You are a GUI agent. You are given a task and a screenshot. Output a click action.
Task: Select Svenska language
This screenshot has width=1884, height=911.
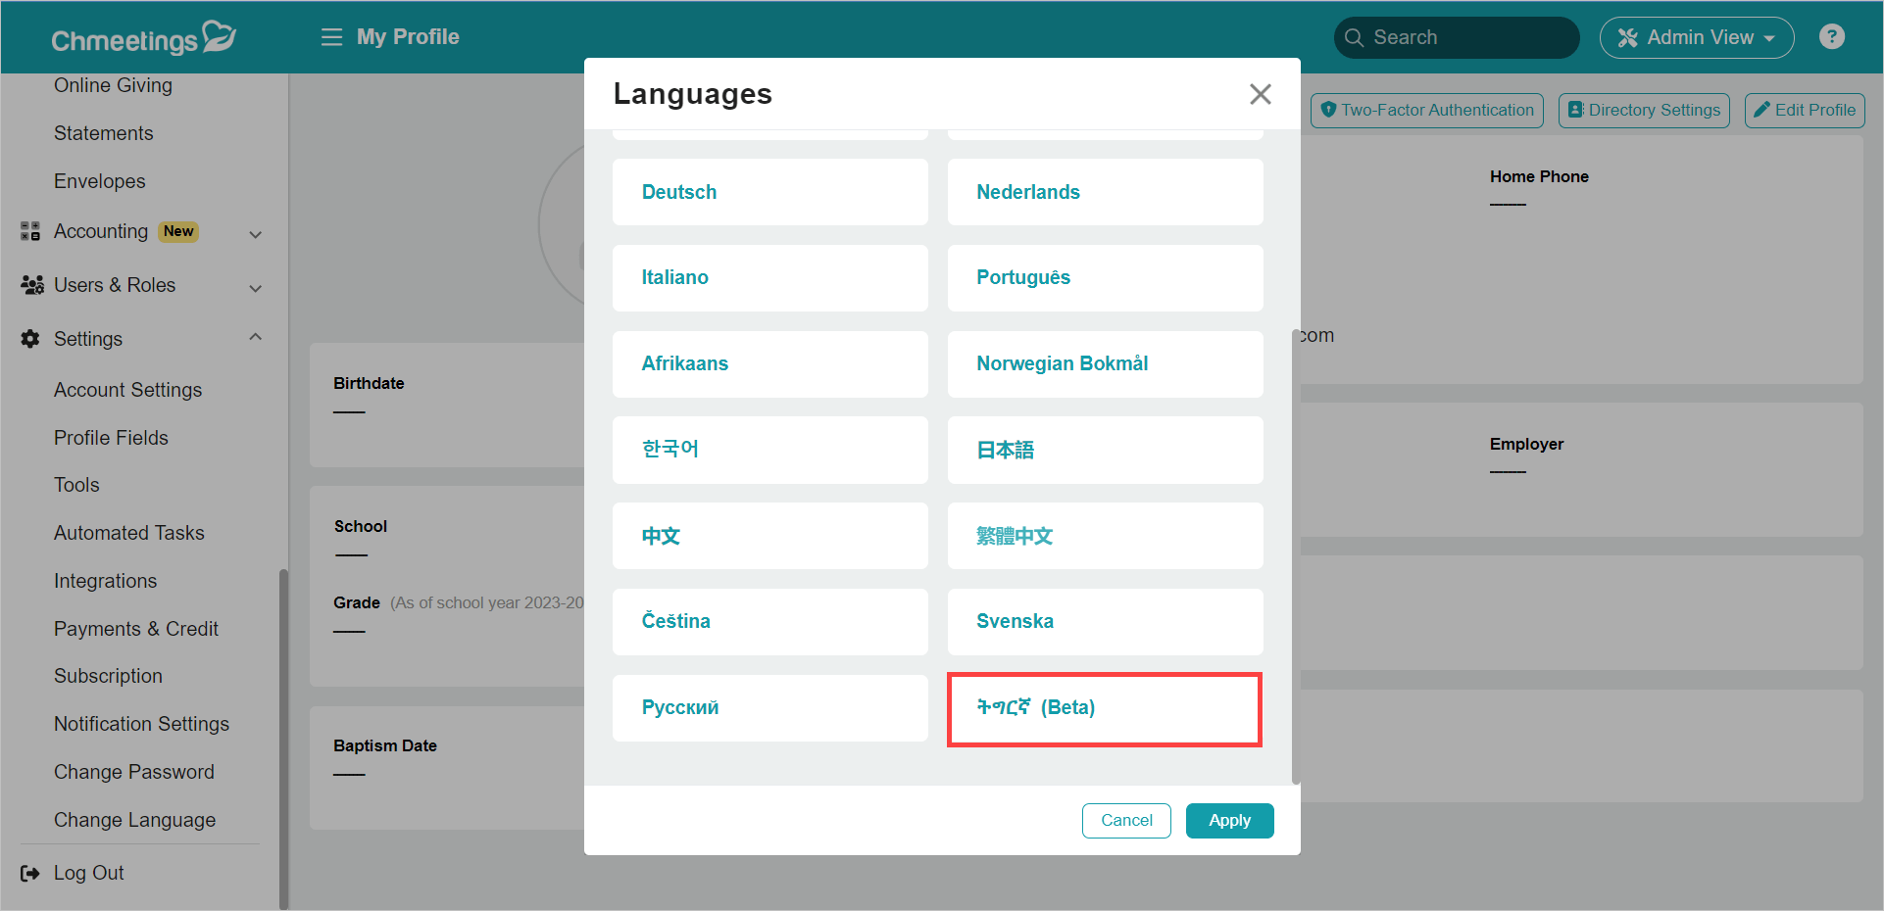1105,622
